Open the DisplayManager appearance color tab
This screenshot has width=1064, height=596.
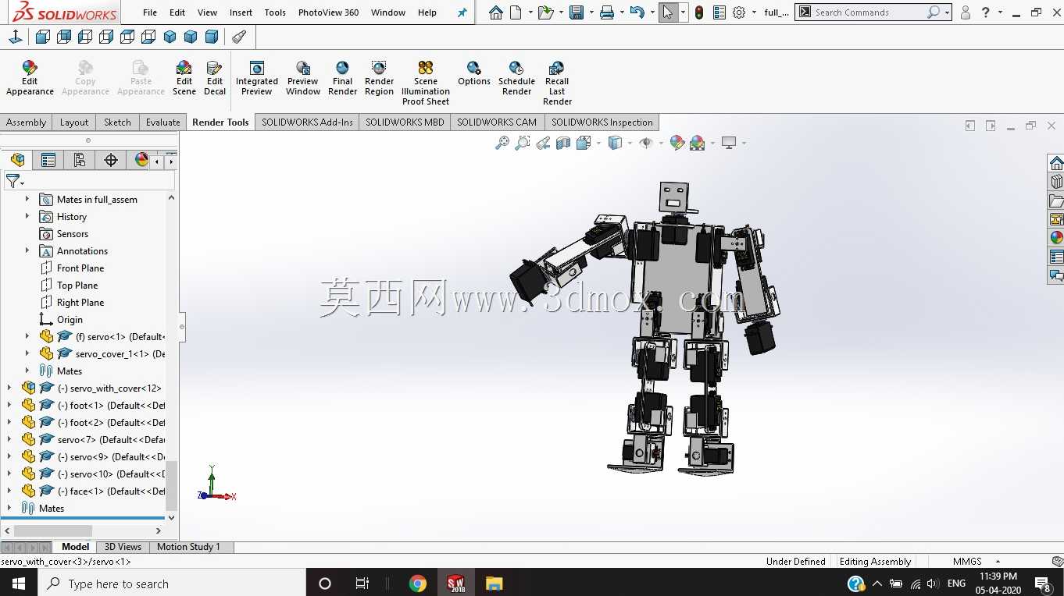pos(141,160)
